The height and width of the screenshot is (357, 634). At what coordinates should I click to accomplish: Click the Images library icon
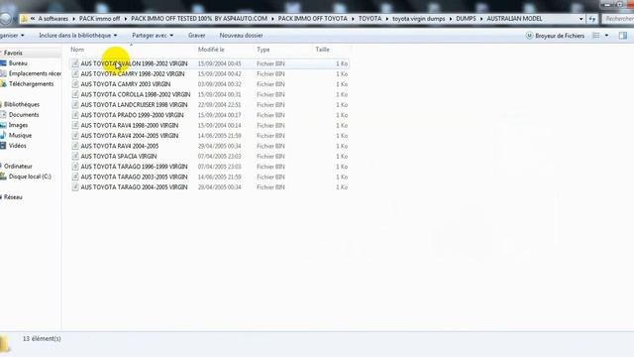[3, 125]
